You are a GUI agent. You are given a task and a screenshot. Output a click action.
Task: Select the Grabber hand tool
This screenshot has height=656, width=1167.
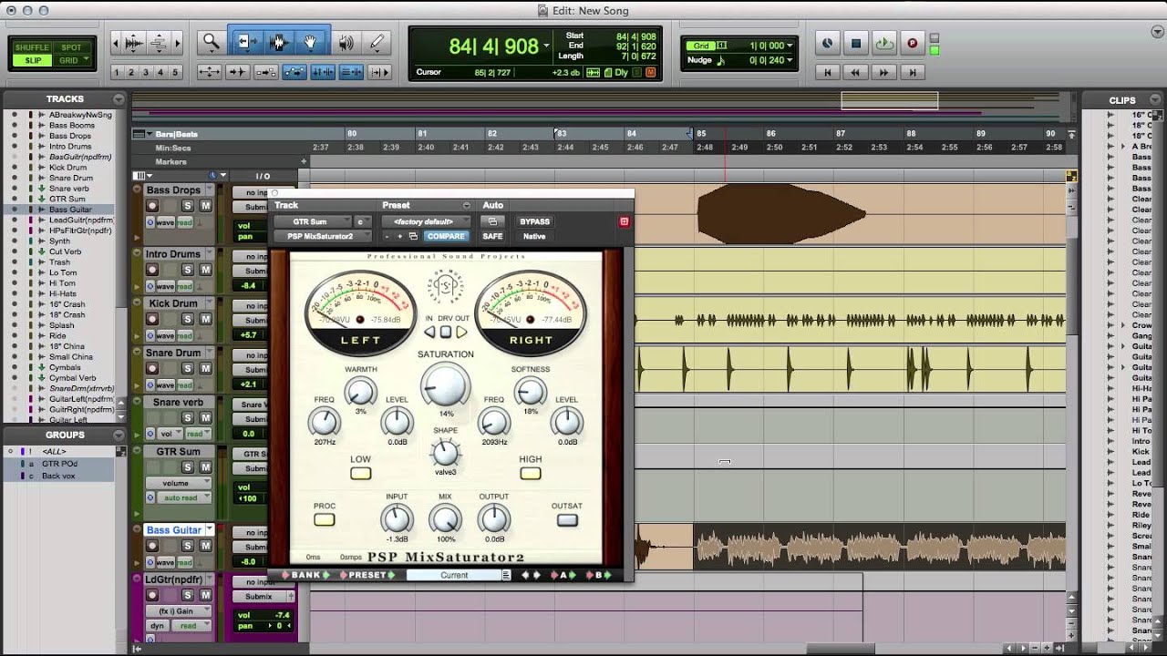point(311,42)
